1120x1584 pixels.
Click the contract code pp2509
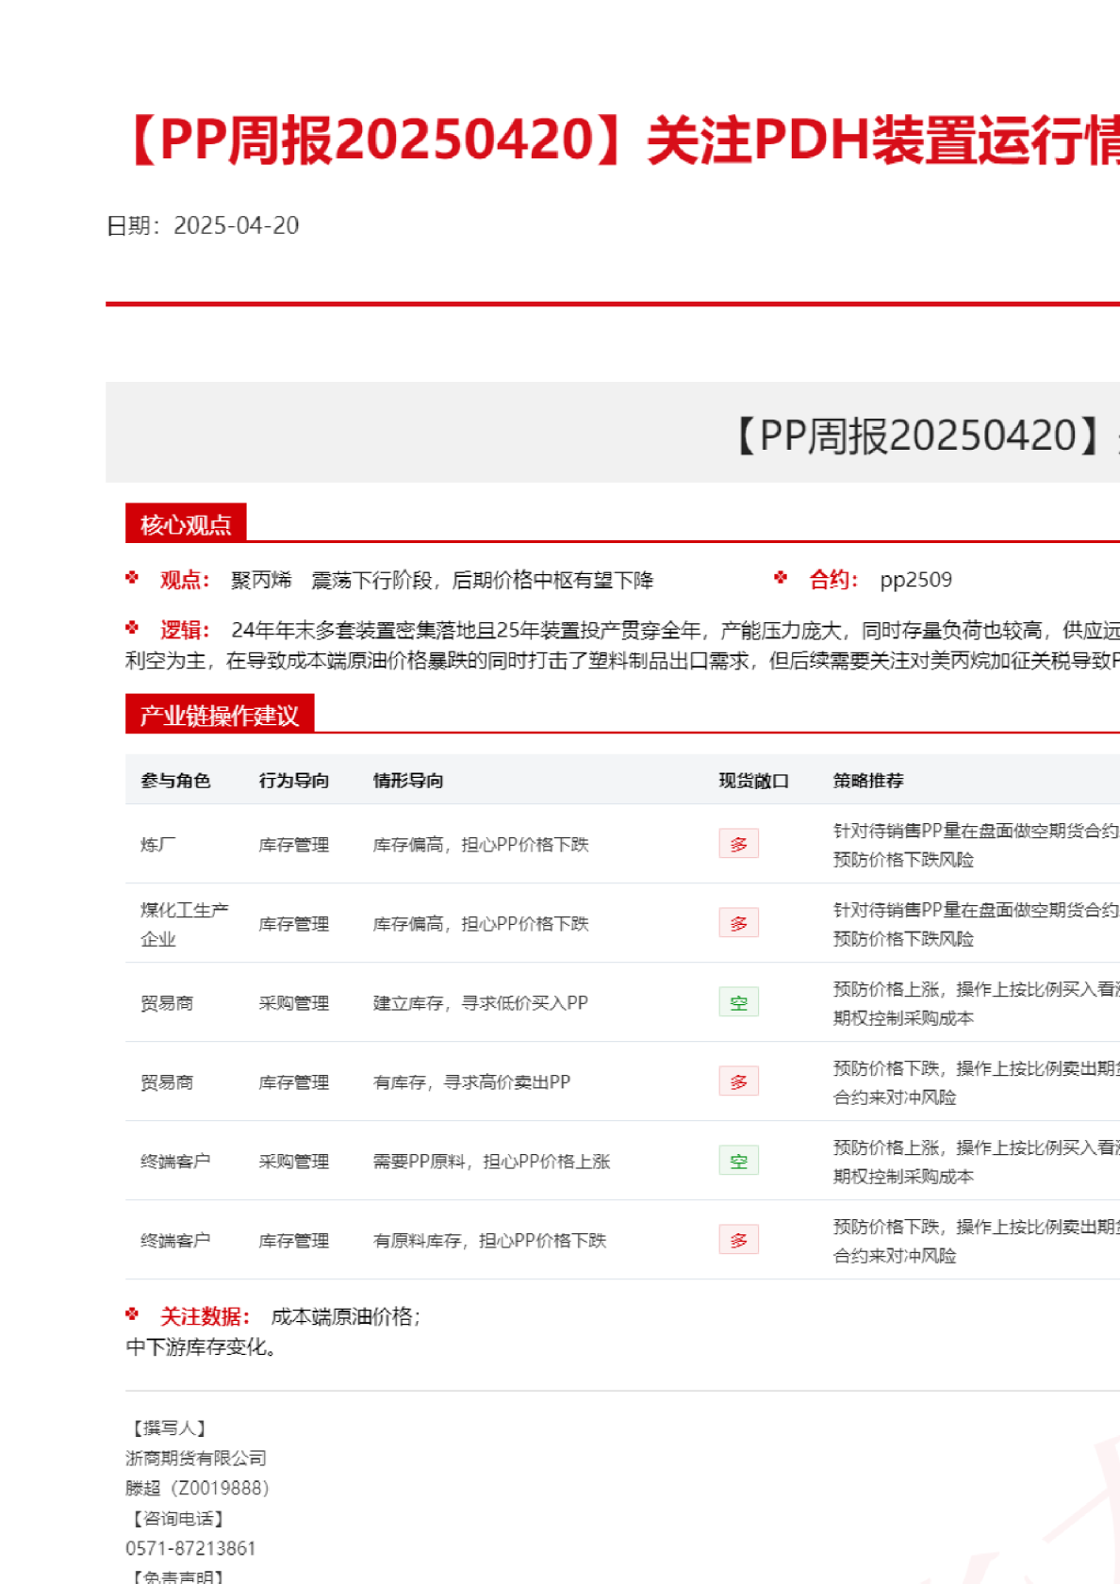915,580
